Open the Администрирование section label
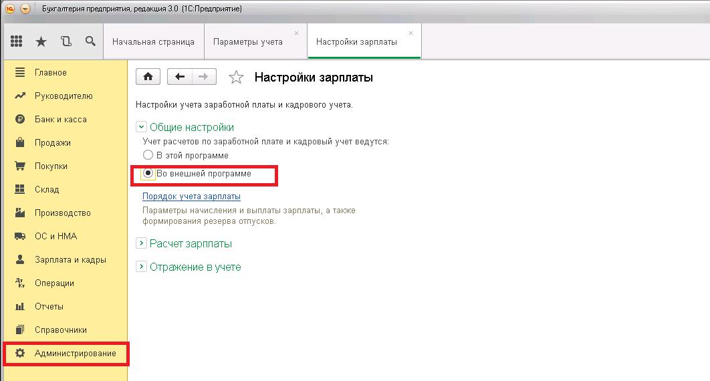The width and height of the screenshot is (710, 381). 76,354
